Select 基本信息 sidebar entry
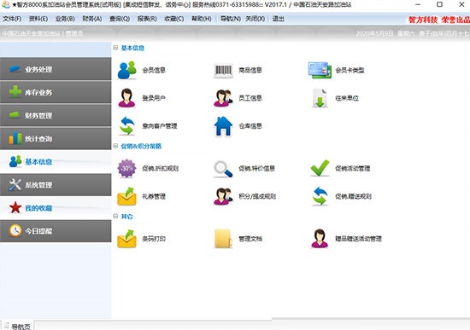The height and width of the screenshot is (330, 470). tap(56, 161)
